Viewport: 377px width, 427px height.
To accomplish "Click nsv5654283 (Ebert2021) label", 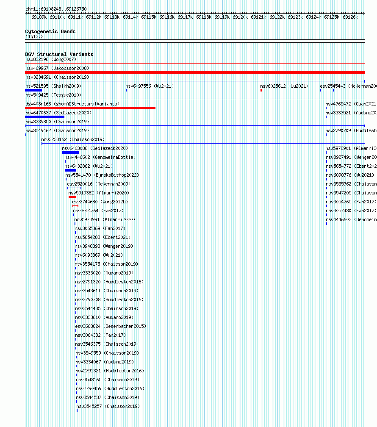I will tap(103, 238).
